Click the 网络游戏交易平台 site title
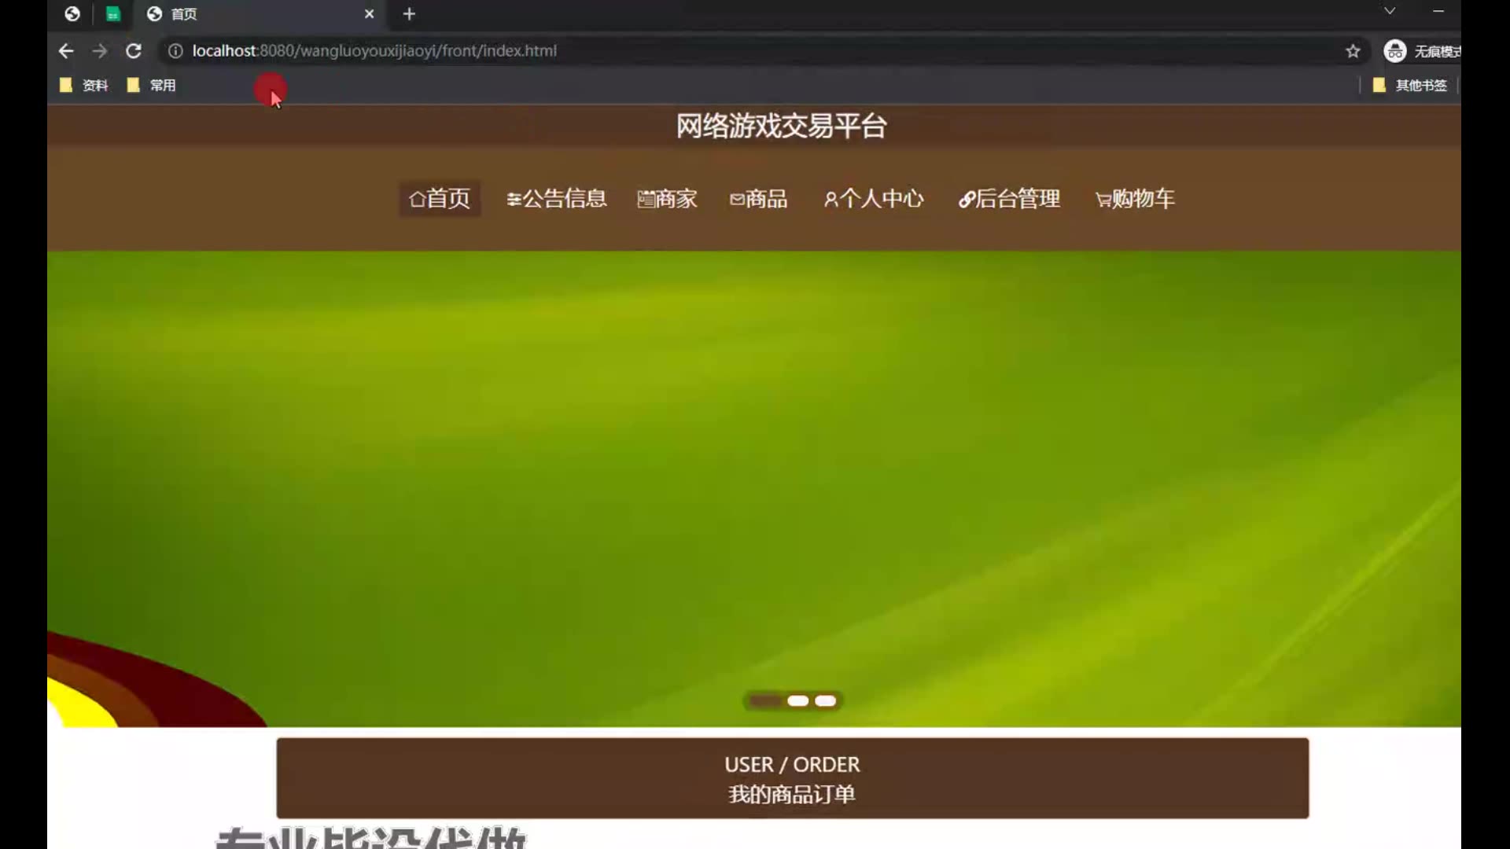This screenshot has width=1510, height=849. [781, 126]
